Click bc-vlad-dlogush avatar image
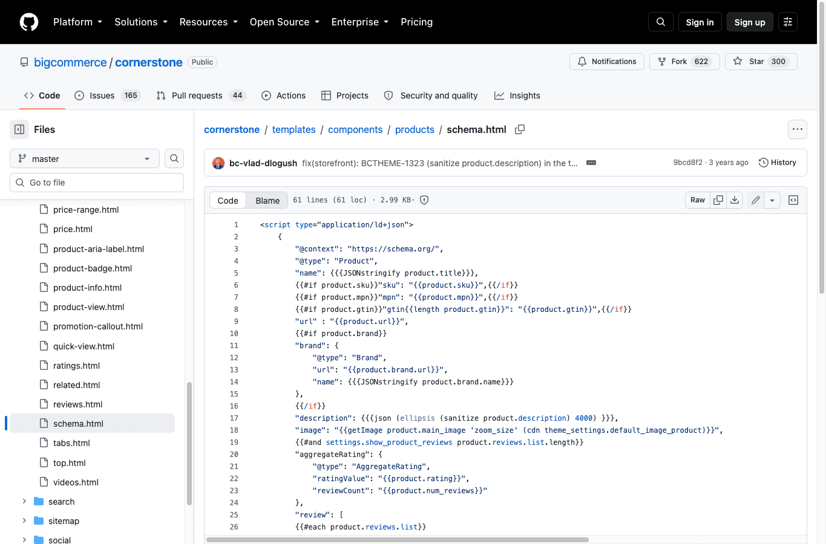 pos(218,163)
